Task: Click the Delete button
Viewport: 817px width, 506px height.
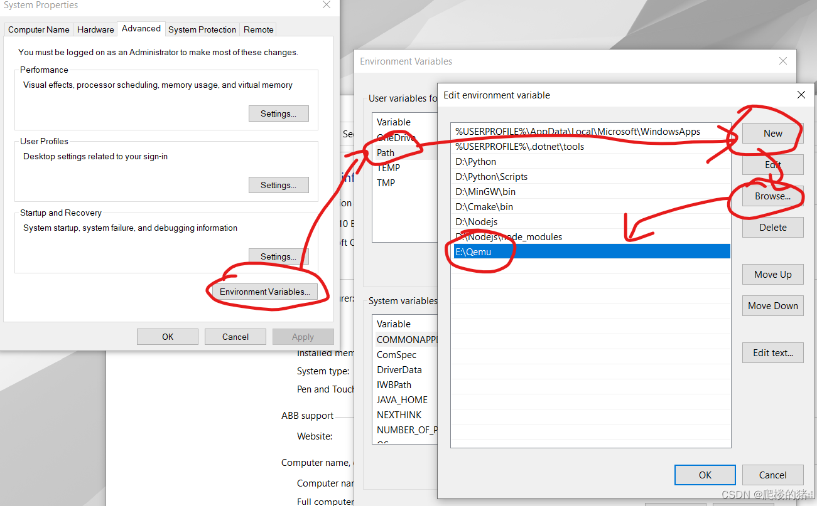Action: click(x=773, y=227)
